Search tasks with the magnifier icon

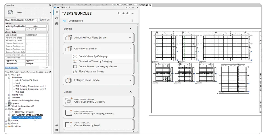[118, 13]
